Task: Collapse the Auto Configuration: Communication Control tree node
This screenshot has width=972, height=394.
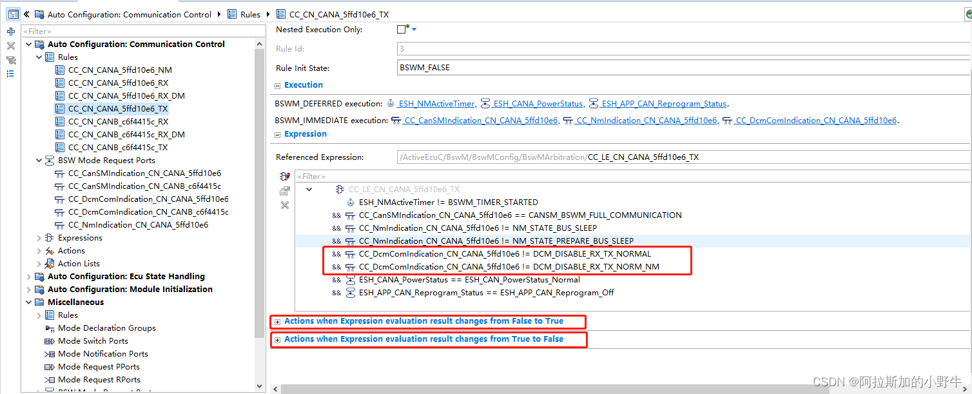Action: 28,44
